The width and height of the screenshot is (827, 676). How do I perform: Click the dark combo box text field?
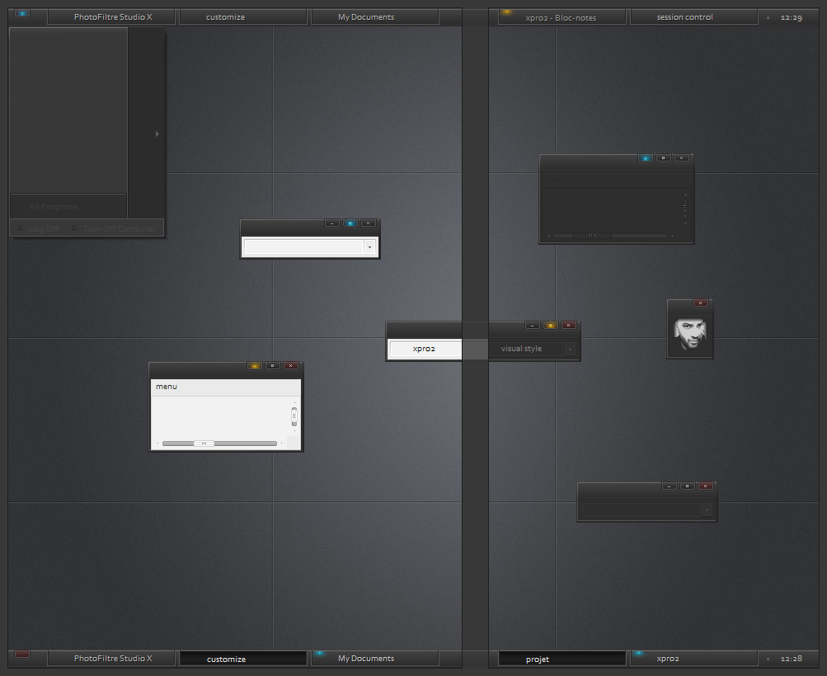click(x=641, y=510)
